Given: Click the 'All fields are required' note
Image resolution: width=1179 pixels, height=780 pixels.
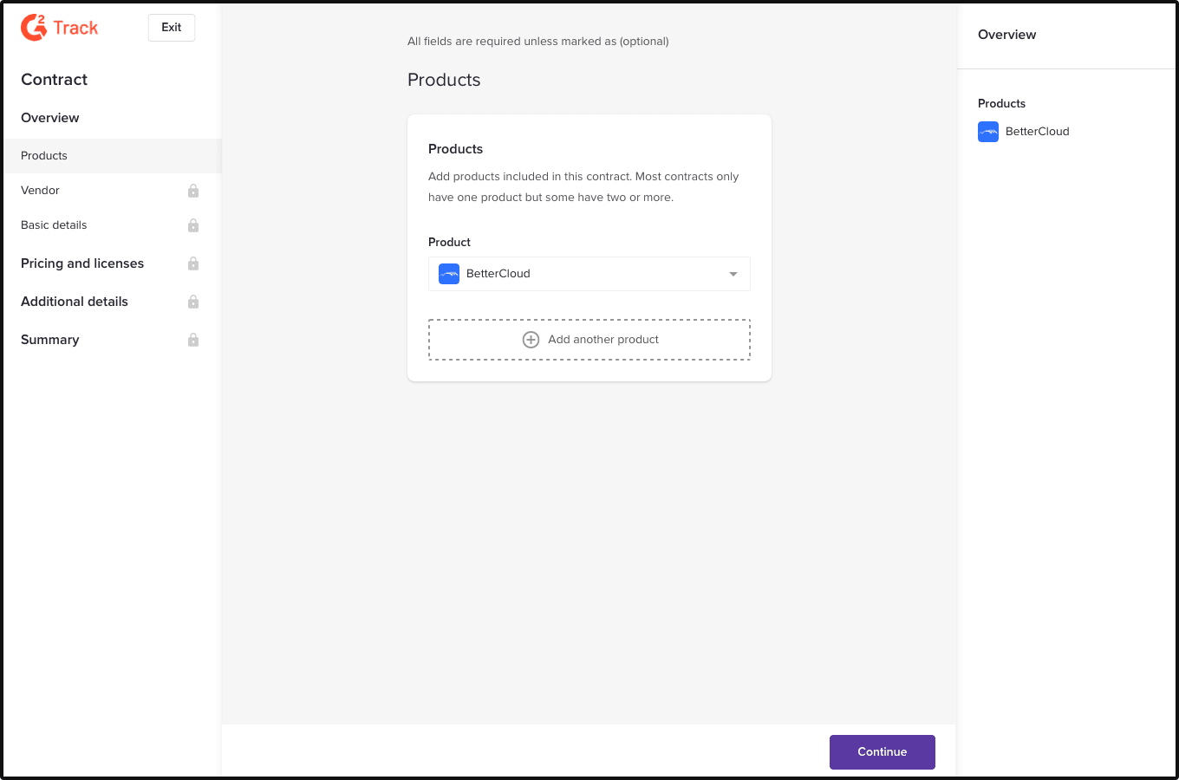Looking at the screenshot, I should [x=538, y=42].
